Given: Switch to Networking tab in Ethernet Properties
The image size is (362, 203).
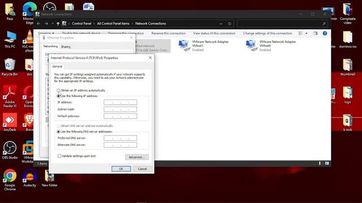Looking at the screenshot, I should tap(50, 46).
